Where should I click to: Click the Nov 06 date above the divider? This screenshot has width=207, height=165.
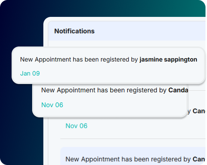tap(77, 126)
